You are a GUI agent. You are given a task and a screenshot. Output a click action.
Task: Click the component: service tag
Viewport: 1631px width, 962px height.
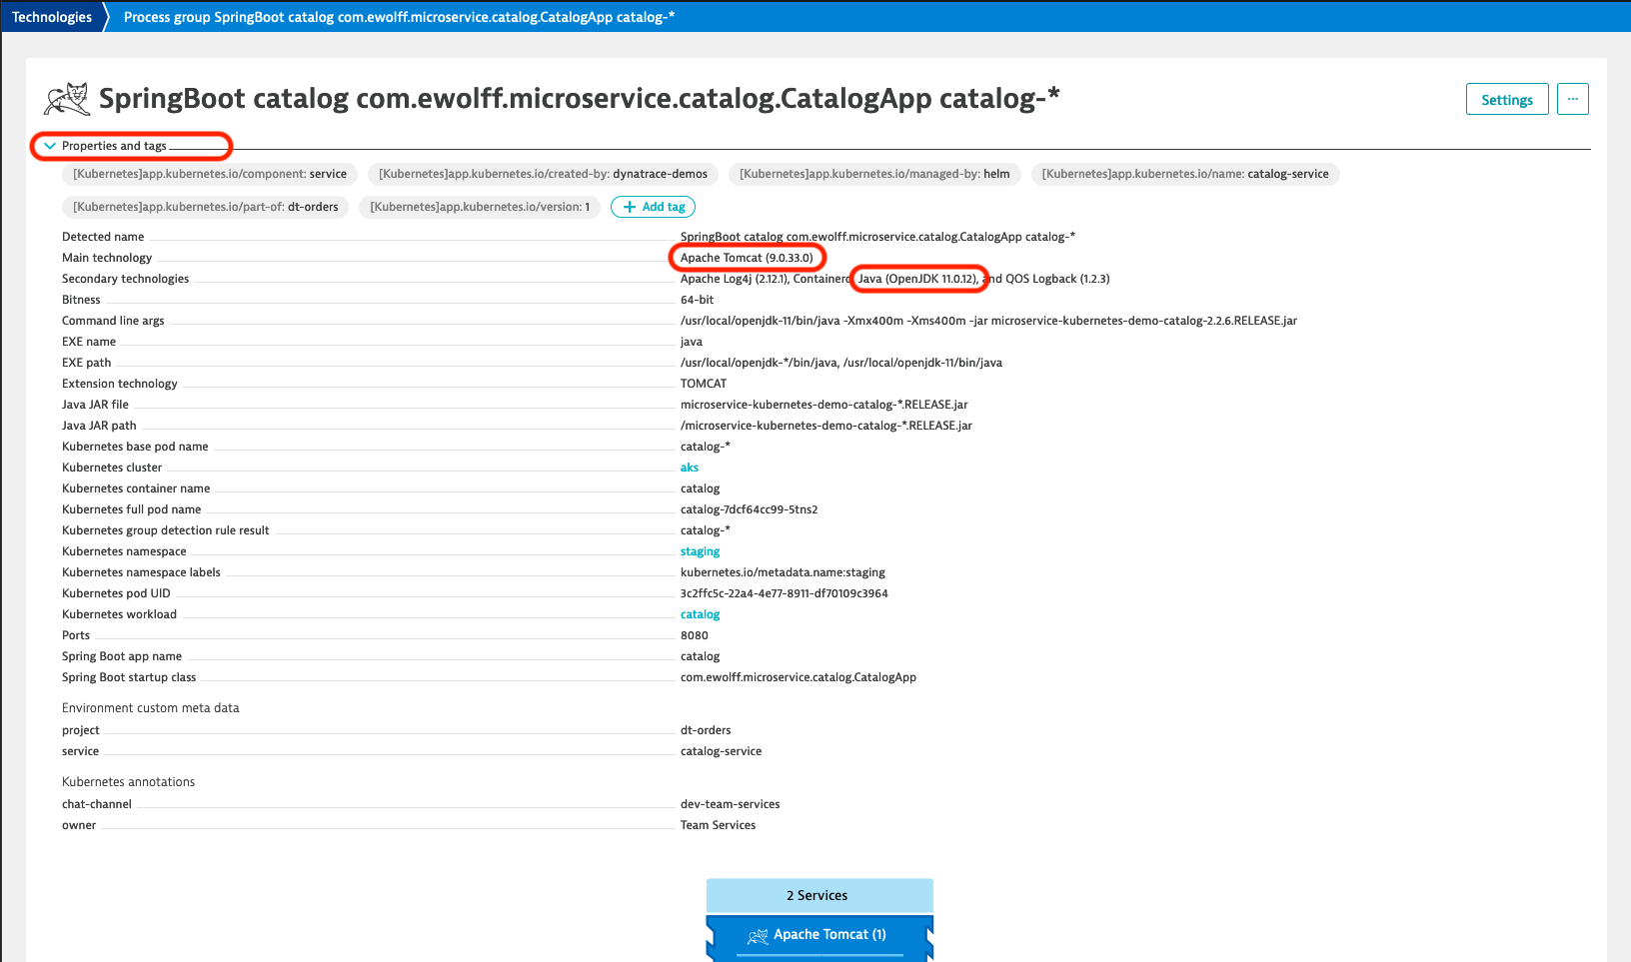[210, 174]
